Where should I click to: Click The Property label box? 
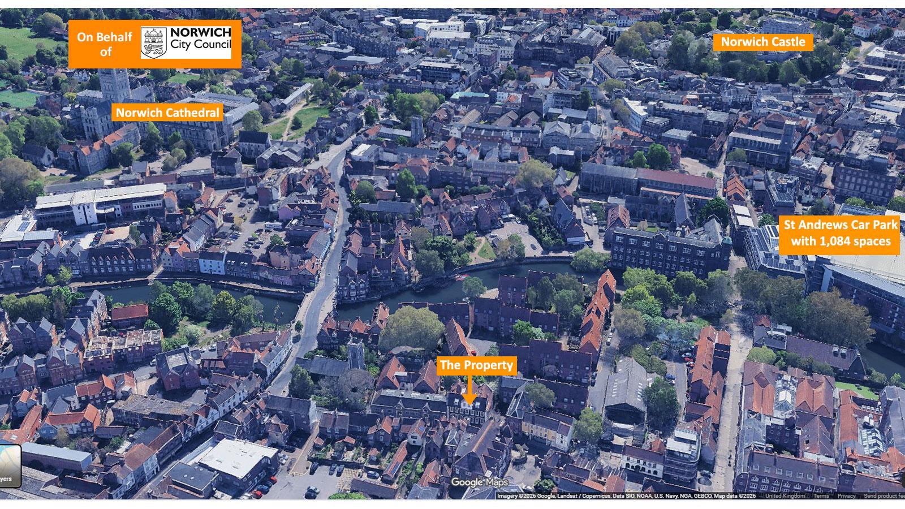[476, 365]
